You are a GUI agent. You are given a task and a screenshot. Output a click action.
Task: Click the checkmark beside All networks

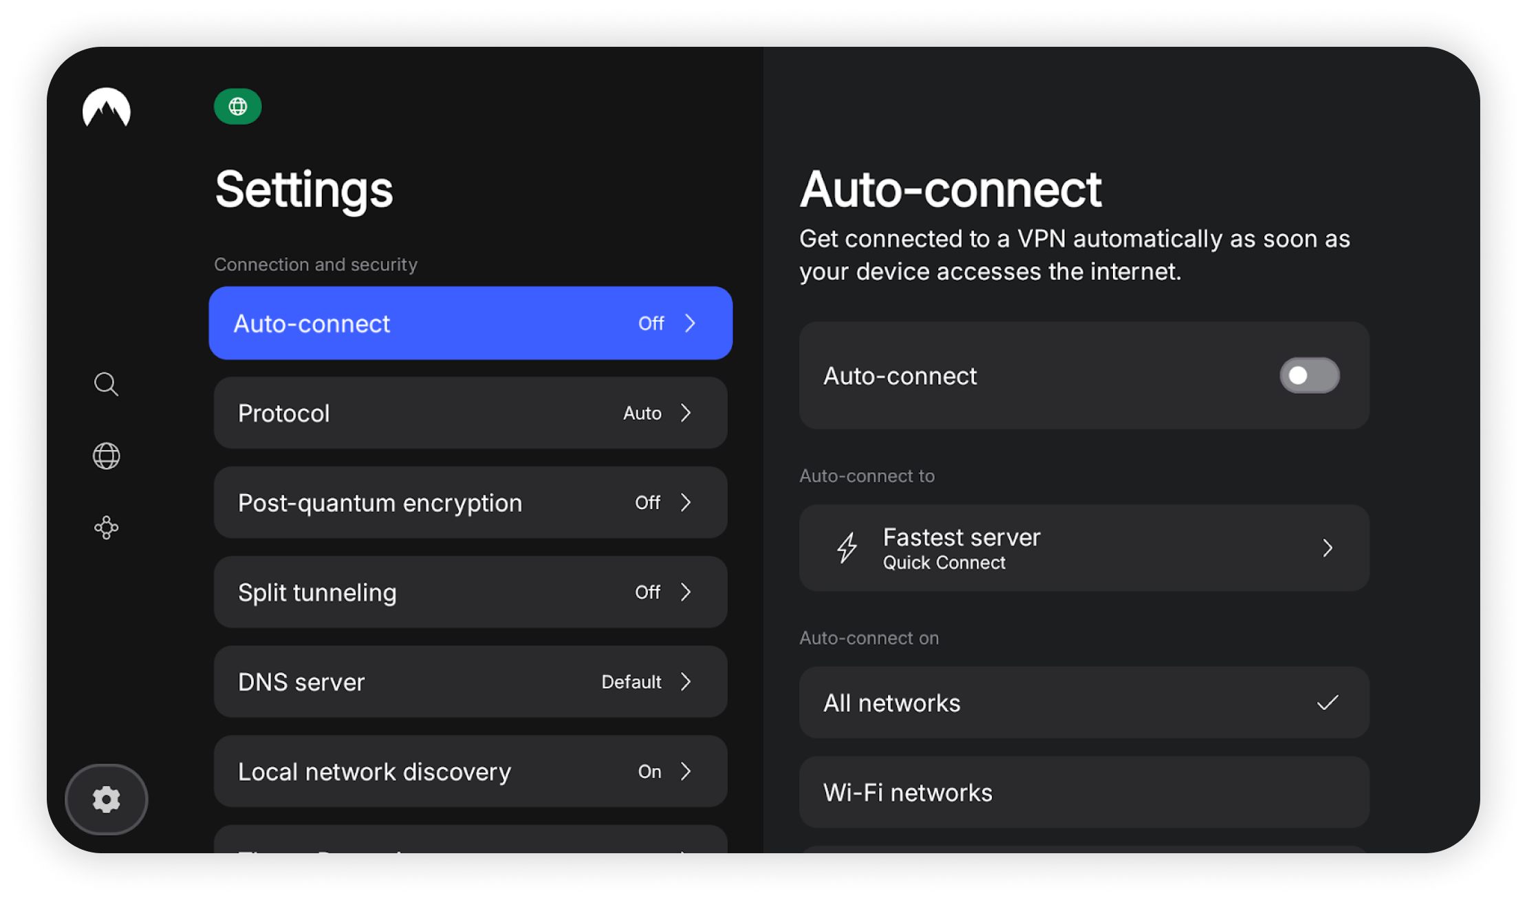(x=1327, y=703)
